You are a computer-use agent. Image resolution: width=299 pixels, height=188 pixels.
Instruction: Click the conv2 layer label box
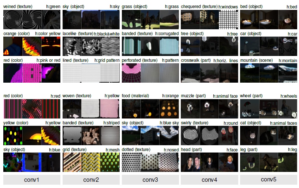pyautogui.click(x=91, y=180)
